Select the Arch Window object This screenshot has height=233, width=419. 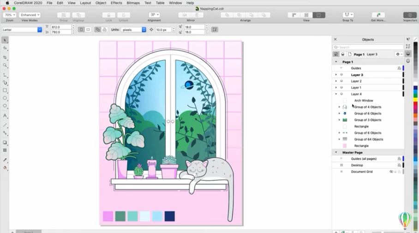point(364,101)
